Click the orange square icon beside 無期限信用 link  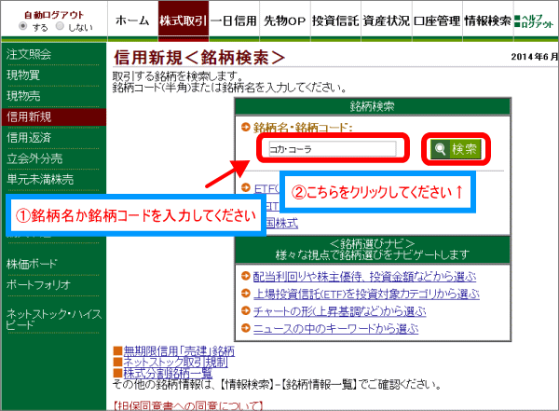[118, 351]
